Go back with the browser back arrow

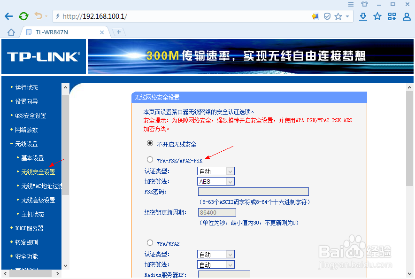pyautogui.click(x=9, y=16)
